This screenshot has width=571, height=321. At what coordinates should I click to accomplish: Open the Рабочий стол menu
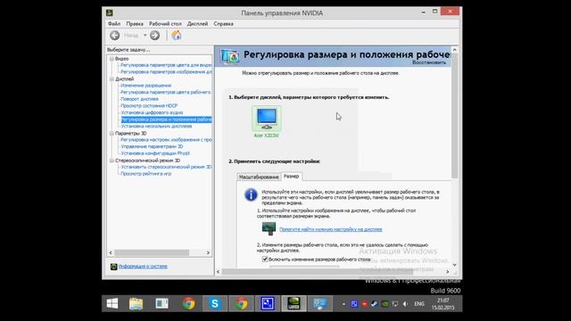point(165,24)
